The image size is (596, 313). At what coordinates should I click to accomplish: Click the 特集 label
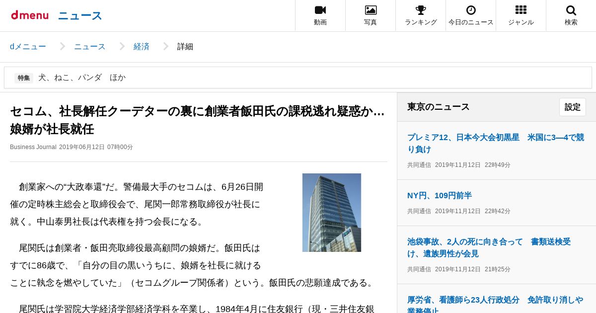(24, 78)
